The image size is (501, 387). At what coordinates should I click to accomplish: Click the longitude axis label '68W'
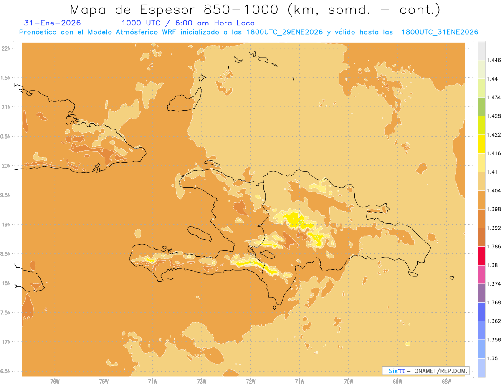pyautogui.click(x=446, y=381)
